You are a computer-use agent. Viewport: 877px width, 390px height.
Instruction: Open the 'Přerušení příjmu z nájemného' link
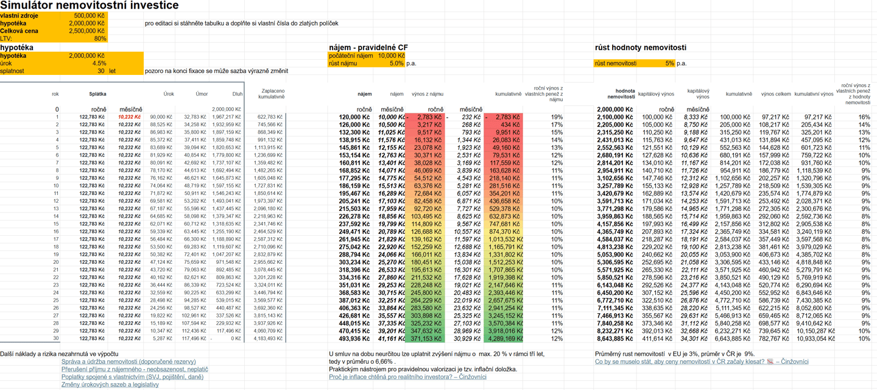135,369
